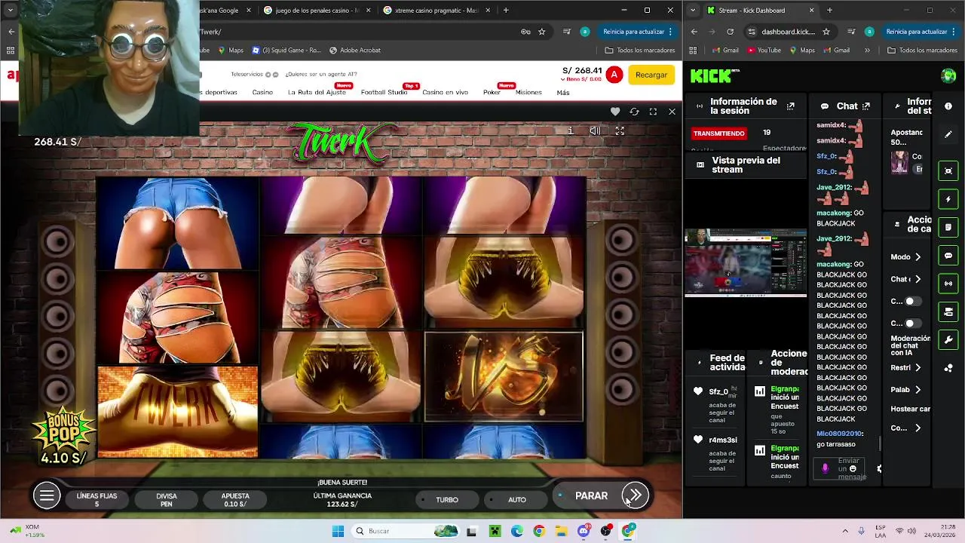Open the DIVISA PEN currency selector
This screenshot has width=965, height=543.
167,499
